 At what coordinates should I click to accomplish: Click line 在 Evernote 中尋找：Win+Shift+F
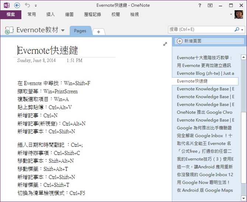pyautogui.click(x=54, y=83)
